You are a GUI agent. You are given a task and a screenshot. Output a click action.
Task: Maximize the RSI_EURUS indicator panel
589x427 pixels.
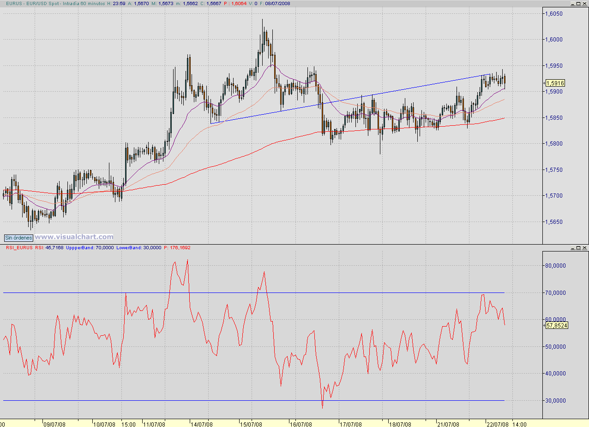[x=578, y=248]
